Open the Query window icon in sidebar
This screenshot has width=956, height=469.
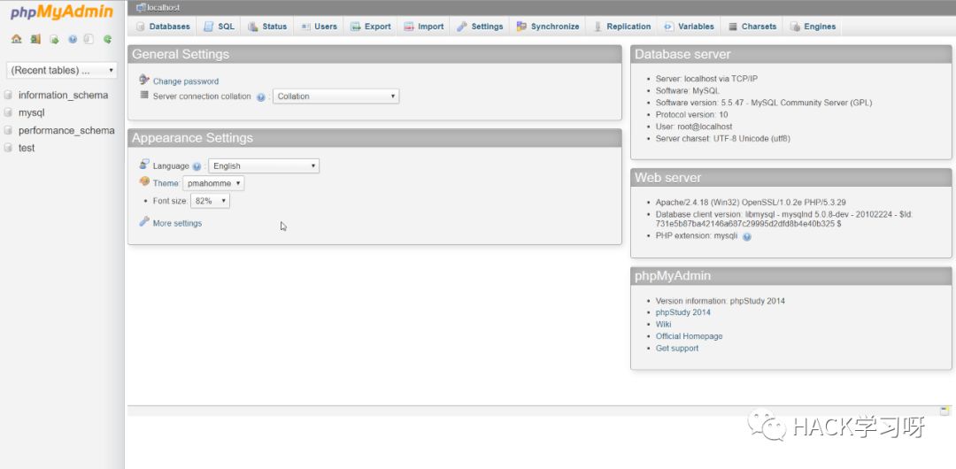tap(54, 39)
